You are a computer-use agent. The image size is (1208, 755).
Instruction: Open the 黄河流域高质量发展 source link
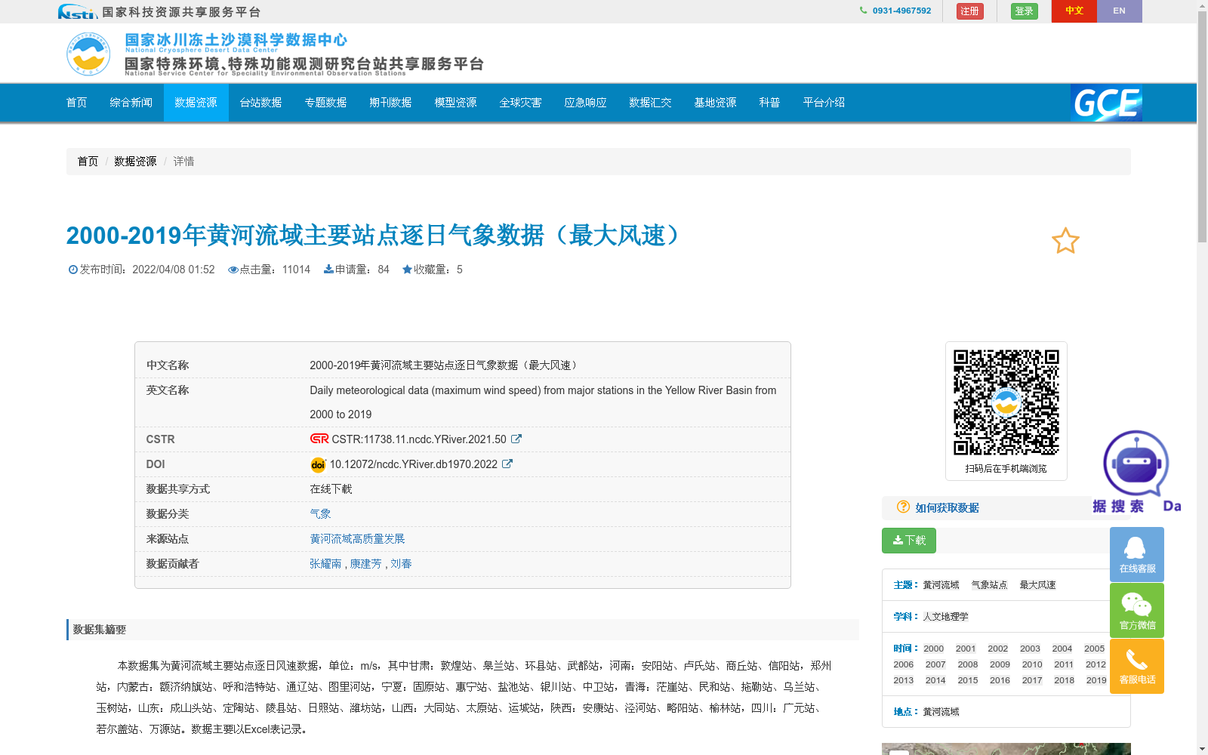tap(357, 538)
